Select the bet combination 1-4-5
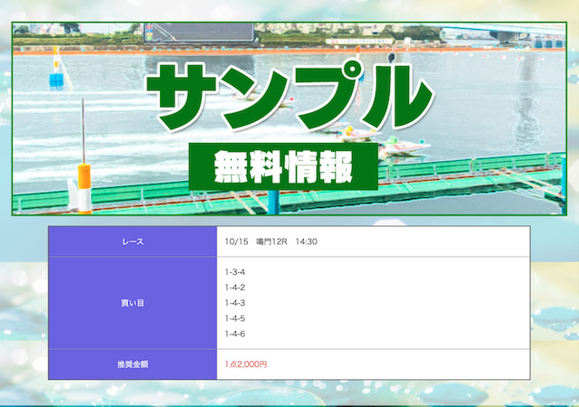Screen dimensions: 579x407 pyautogui.click(x=235, y=318)
